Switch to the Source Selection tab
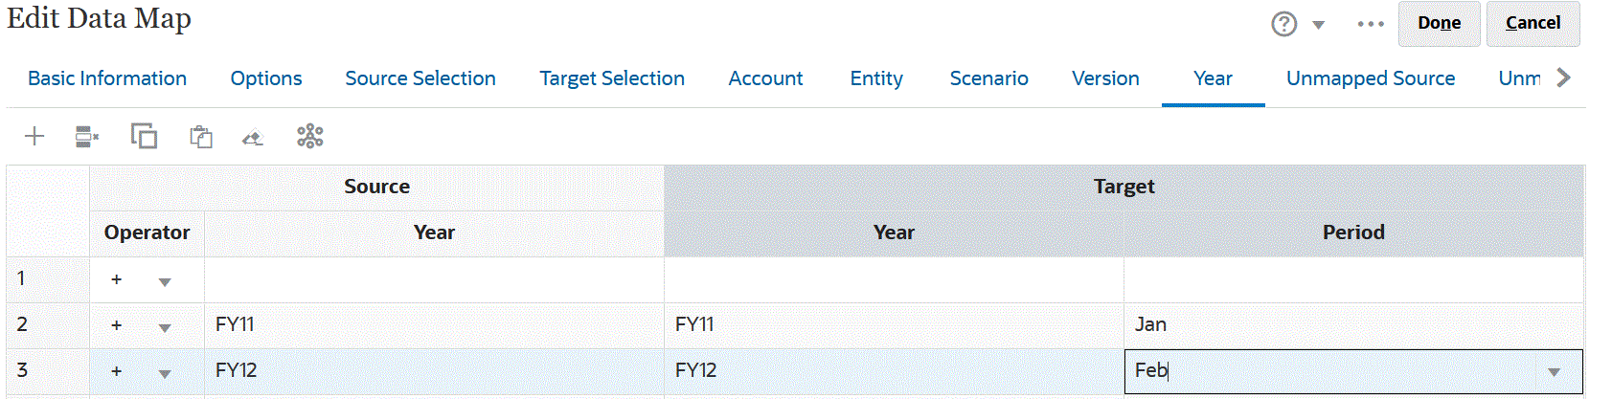 click(x=420, y=78)
